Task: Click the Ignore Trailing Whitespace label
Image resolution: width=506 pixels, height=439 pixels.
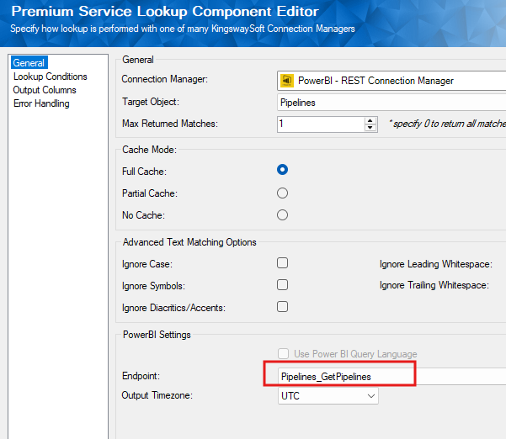Action: pyautogui.click(x=434, y=285)
